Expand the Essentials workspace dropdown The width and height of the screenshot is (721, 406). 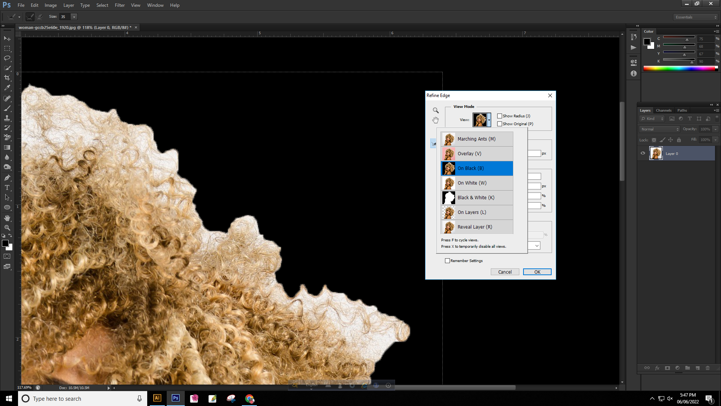[x=695, y=17]
